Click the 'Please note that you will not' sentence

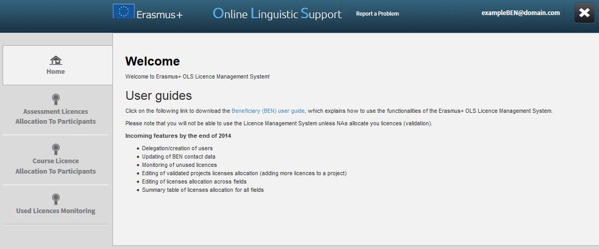[x=279, y=124]
